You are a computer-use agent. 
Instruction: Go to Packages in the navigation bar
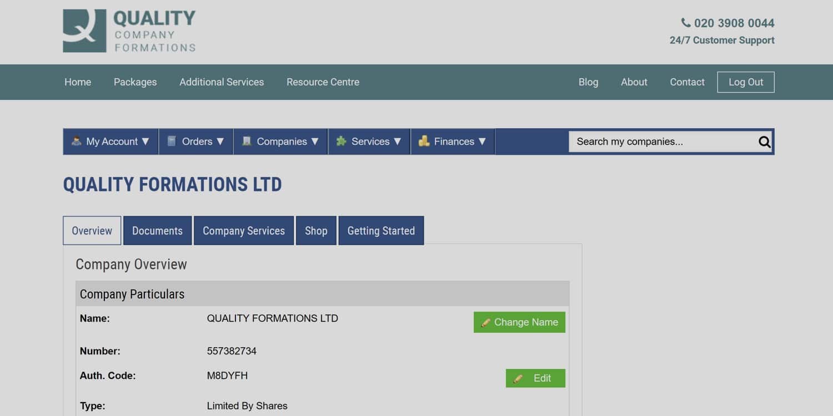[x=135, y=82]
